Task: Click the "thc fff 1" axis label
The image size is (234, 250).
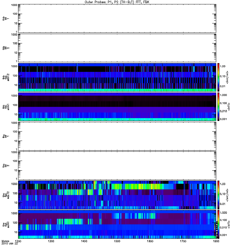Action: (6, 136)
